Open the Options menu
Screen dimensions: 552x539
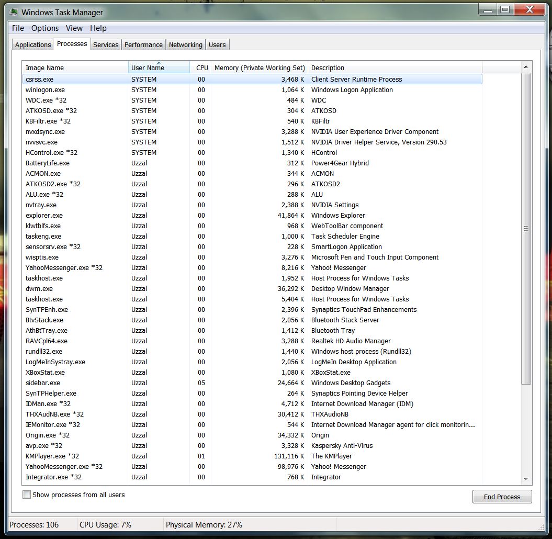tap(45, 28)
